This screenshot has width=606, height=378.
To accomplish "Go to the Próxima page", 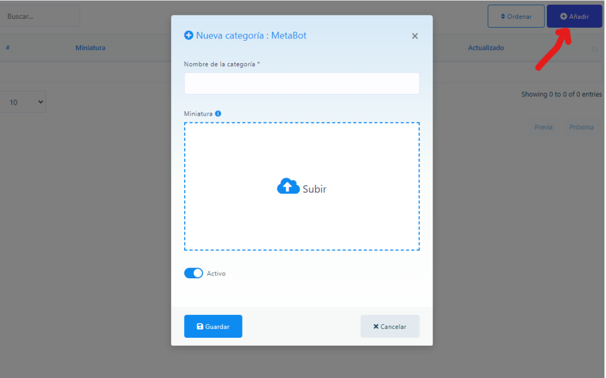I will coord(581,127).
